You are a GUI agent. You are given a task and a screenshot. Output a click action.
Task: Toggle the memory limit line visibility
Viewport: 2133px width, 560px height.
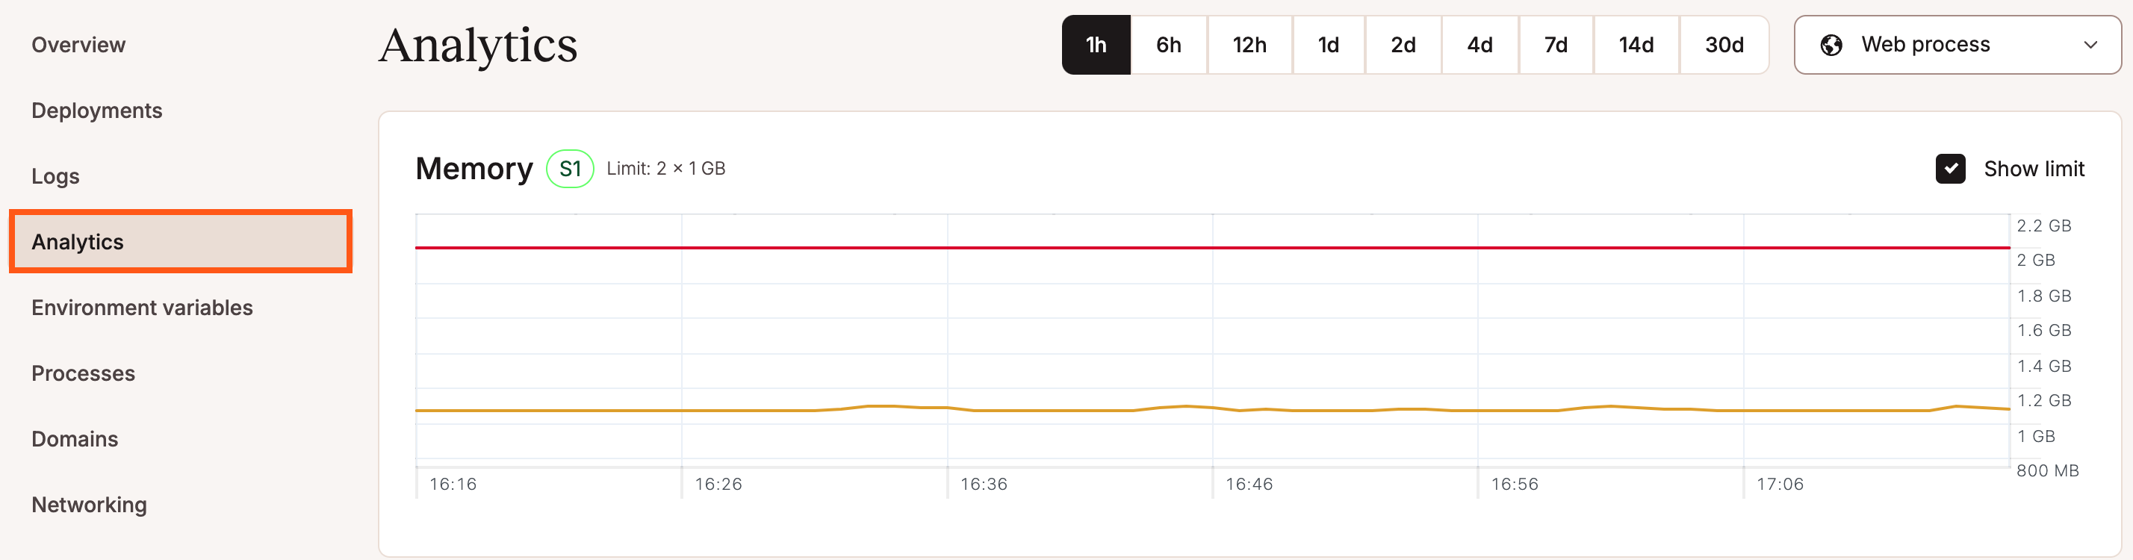(x=1952, y=168)
